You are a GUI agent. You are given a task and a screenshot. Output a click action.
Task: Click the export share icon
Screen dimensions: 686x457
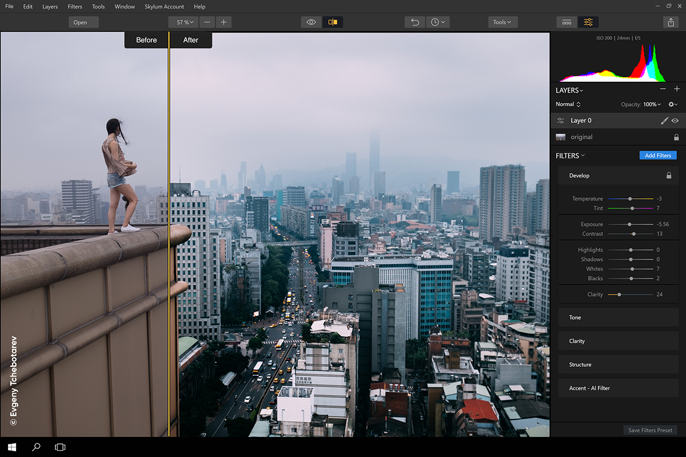pos(671,22)
